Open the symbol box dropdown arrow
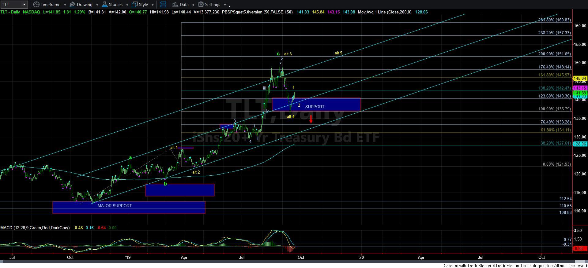Viewport: 588px width, 268px height. click(x=24, y=5)
